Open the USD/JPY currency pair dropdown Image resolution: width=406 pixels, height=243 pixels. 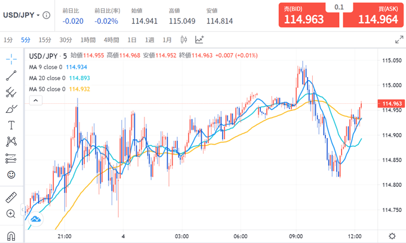21,16
